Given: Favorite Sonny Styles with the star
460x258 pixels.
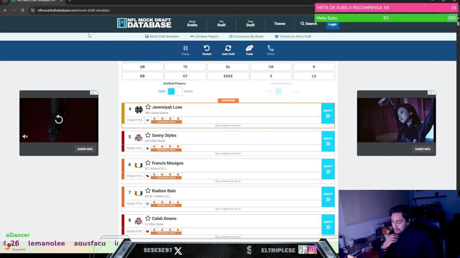Looking at the screenshot, I should tap(148, 135).
